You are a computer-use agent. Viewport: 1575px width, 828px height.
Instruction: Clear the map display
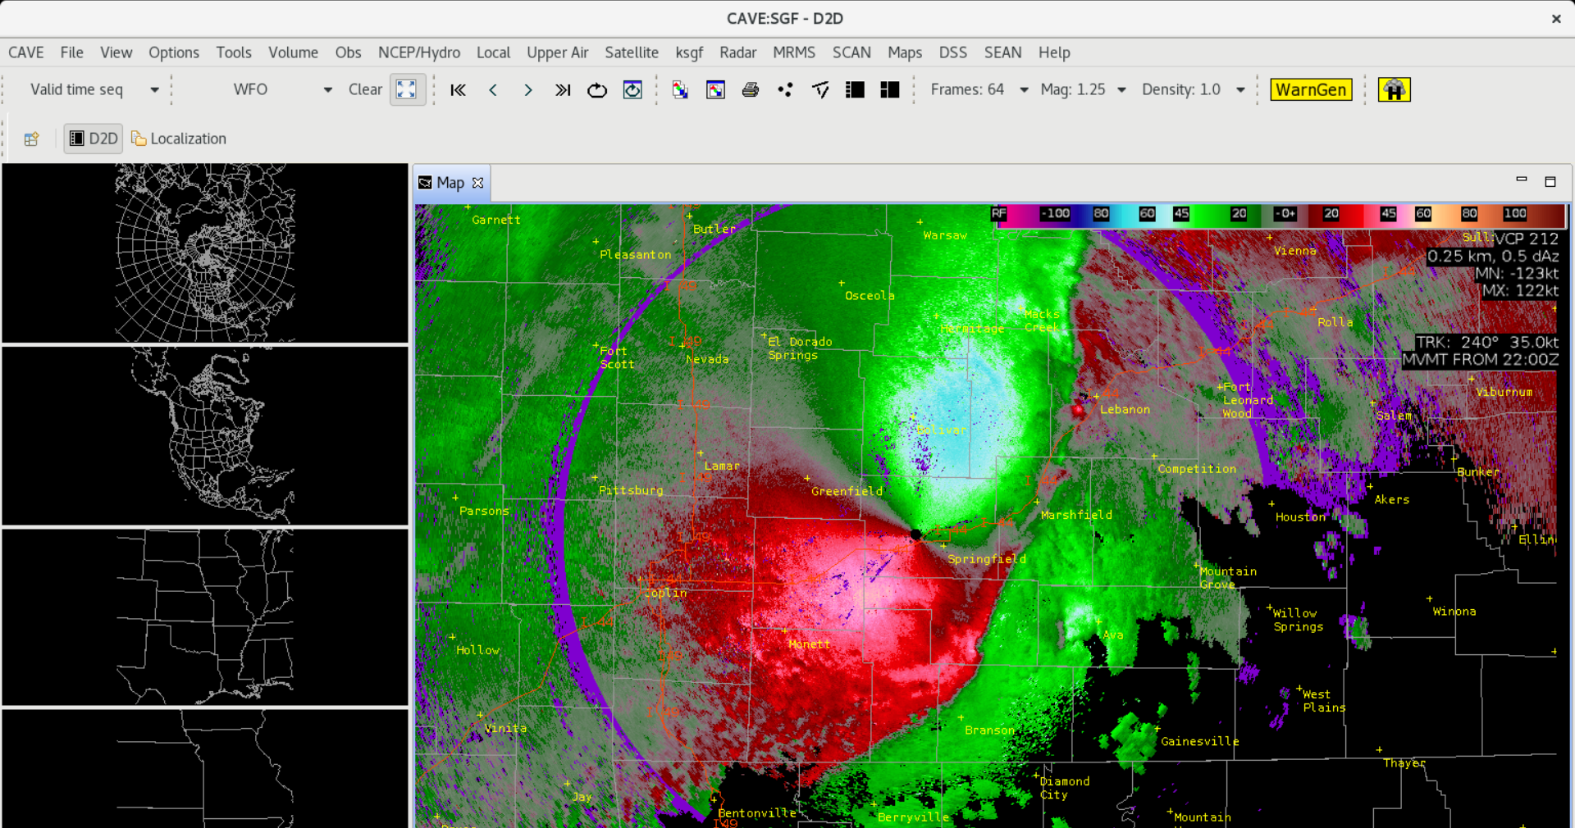[x=365, y=89]
